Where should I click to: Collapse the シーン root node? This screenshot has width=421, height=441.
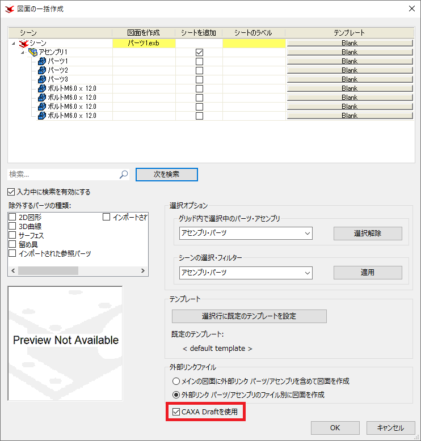point(14,43)
